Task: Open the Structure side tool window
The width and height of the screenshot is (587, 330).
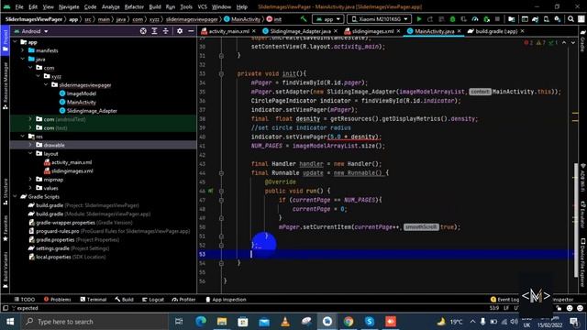Action: 6,192
